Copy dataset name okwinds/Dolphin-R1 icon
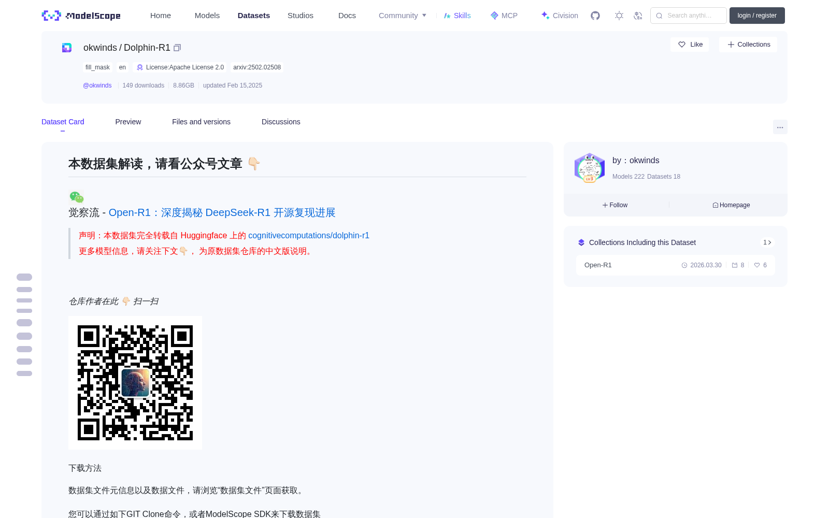Screen dimensions: 829x518 [177, 48]
